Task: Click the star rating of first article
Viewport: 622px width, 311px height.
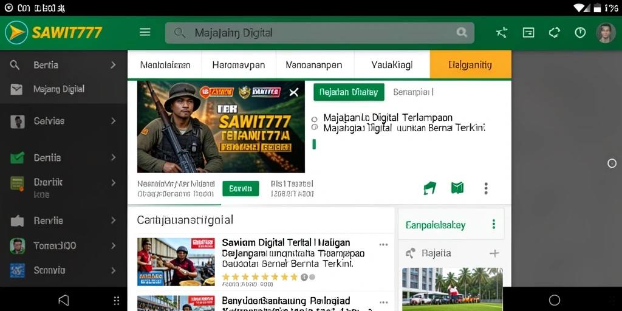Action: coord(260,277)
